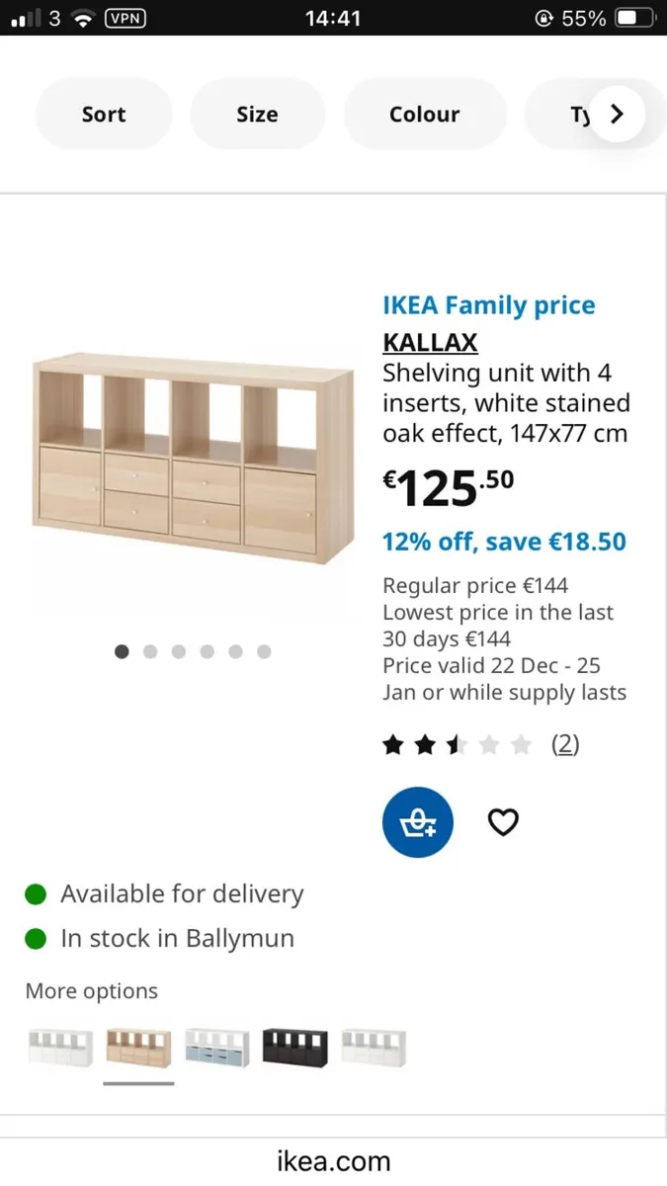Open the Sort options
The width and height of the screenshot is (667, 1186).
click(103, 114)
